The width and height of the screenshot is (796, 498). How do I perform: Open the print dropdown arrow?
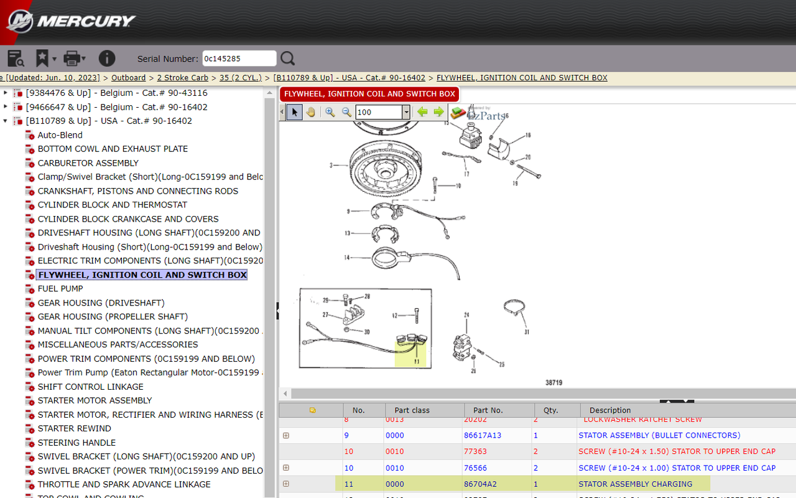tap(84, 59)
